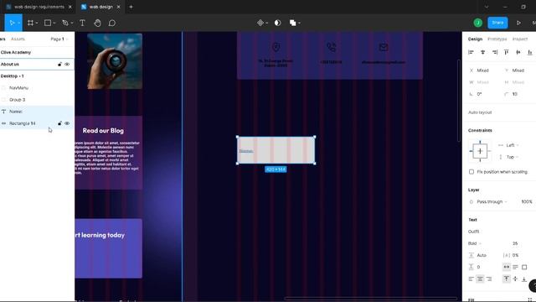536x302 pixels.
Task: Open Frame tool dropdown arrow
Action: (37, 23)
